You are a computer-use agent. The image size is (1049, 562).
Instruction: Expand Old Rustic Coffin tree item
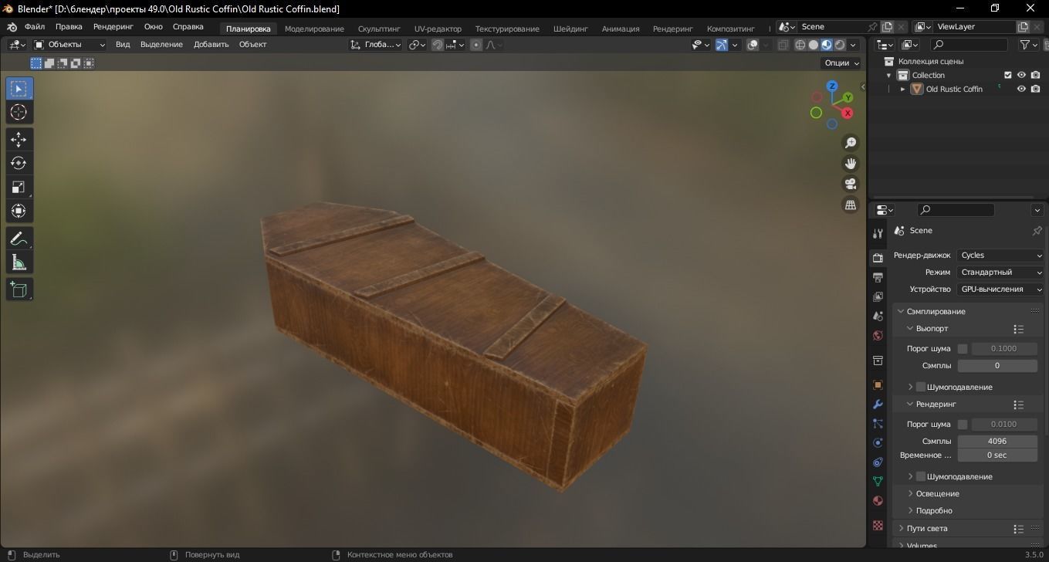tap(902, 89)
